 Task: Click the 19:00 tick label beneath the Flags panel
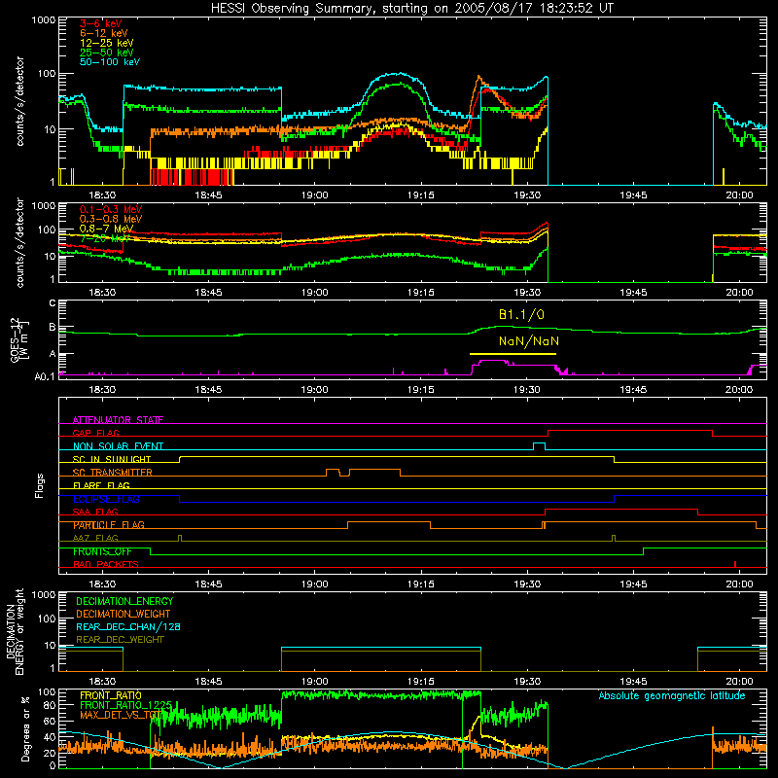point(314,584)
